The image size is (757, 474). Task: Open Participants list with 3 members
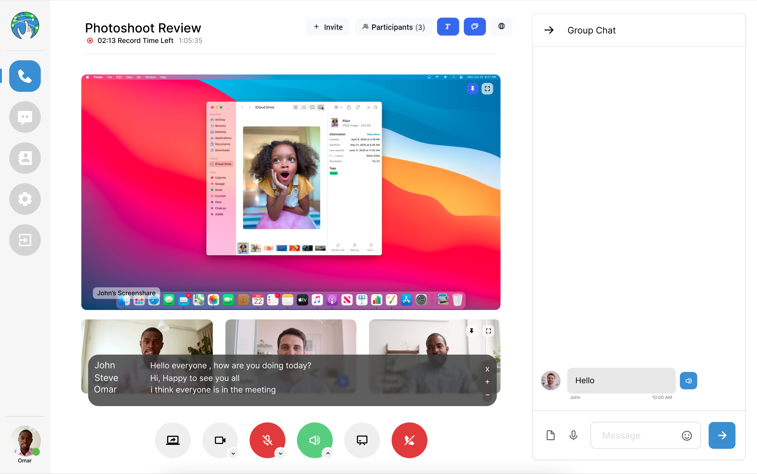pos(393,27)
